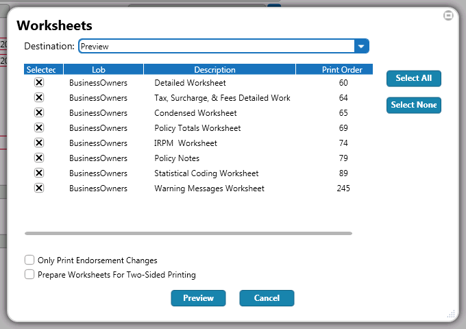This screenshot has width=466, height=329.
Task: Deselect the Condensed Worksheet row checkbox
Action: click(x=39, y=112)
